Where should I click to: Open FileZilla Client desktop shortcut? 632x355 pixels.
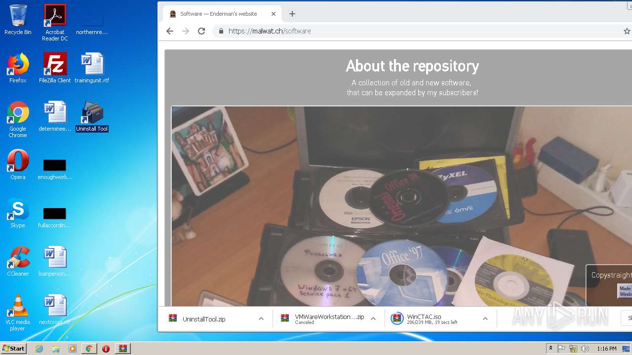tap(55, 68)
